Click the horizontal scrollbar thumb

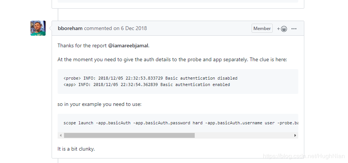129,135
